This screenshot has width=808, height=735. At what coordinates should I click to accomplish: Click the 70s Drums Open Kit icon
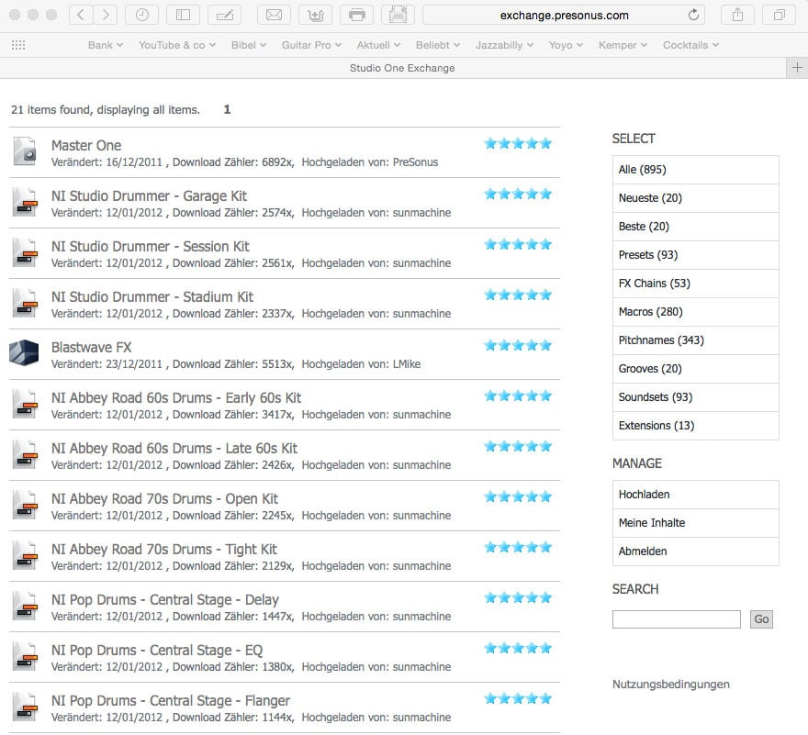(25, 505)
